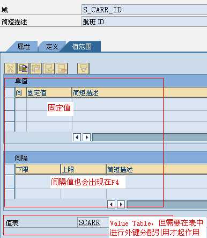Click the Cut scissors icon
The width and height of the screenshot is (207, 238).
click(10, 68)
